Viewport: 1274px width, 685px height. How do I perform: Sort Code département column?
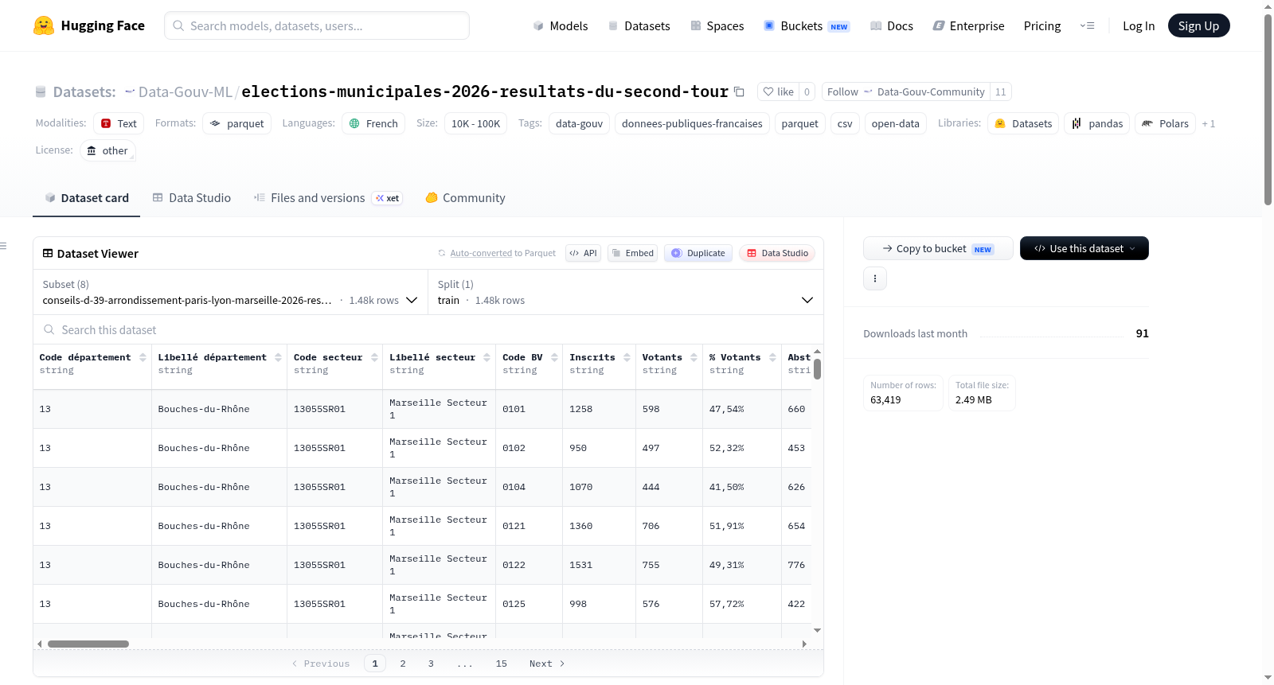143,357
